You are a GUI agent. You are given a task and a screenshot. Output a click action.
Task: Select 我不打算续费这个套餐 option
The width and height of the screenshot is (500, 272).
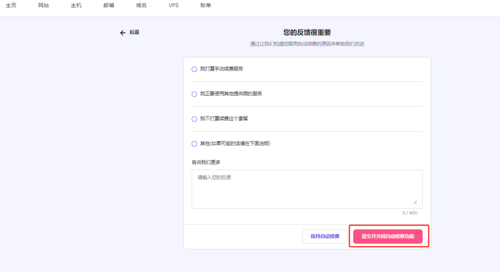click(194, 119)
